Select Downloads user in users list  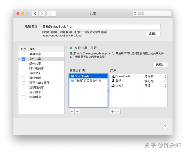[126, 76]
